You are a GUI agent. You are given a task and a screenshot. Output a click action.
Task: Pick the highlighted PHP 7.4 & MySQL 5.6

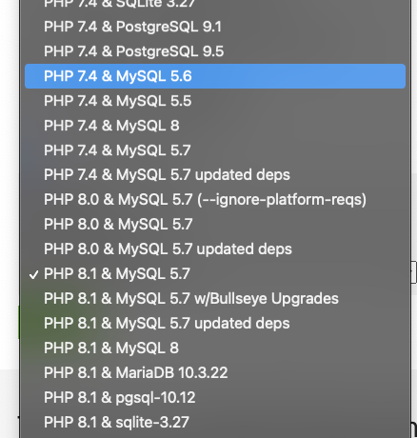click(215, 76)
